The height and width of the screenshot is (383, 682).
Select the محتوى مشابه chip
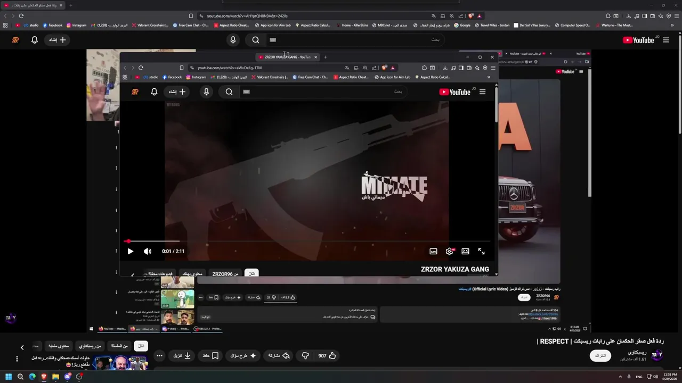pyautogui.click(x=59, y=346)
